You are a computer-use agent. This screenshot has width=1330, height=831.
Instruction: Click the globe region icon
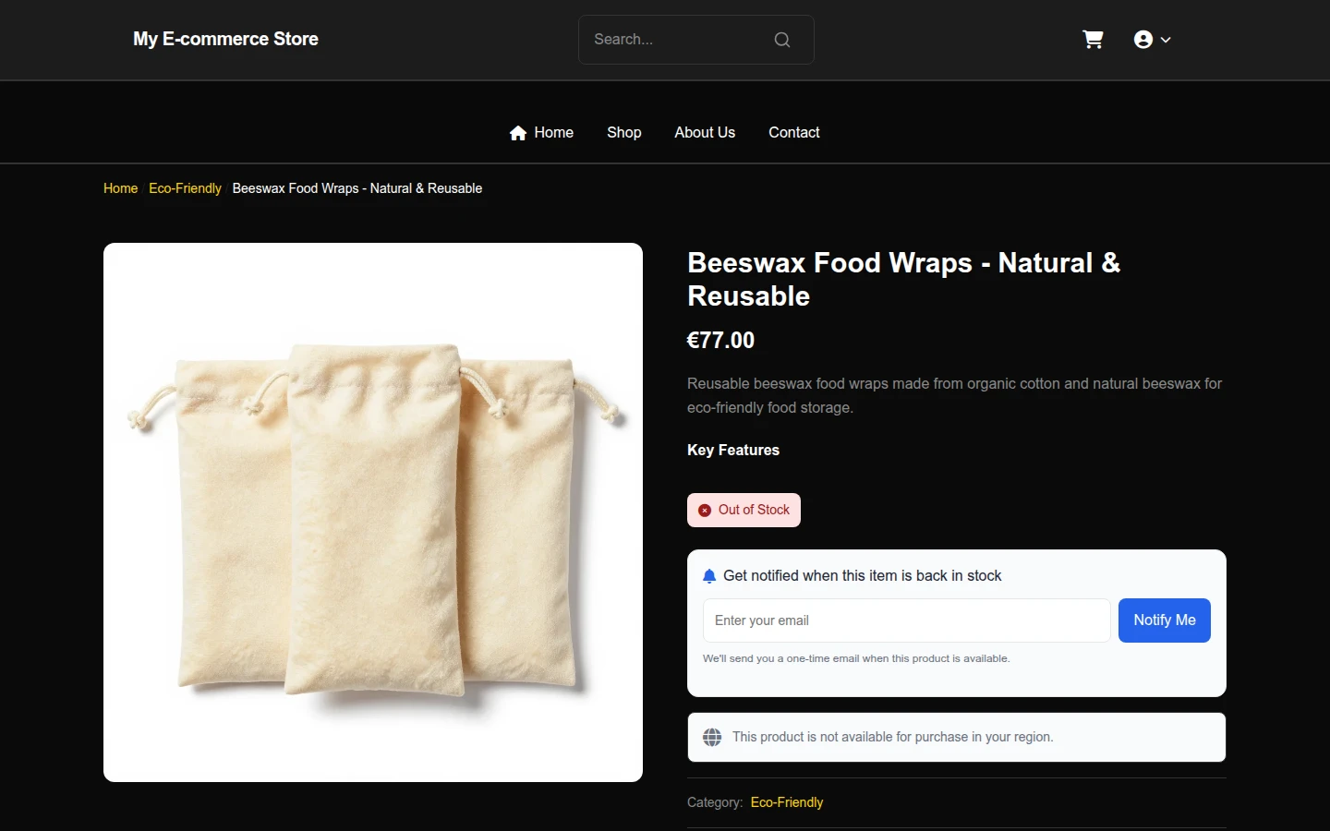[712, 737]
